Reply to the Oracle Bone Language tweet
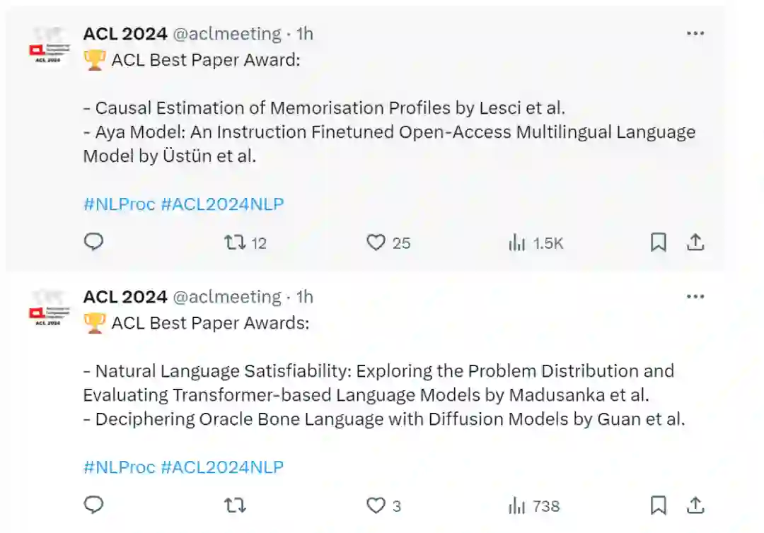This screenshot has height=533, width=764. tap(94, 505)
